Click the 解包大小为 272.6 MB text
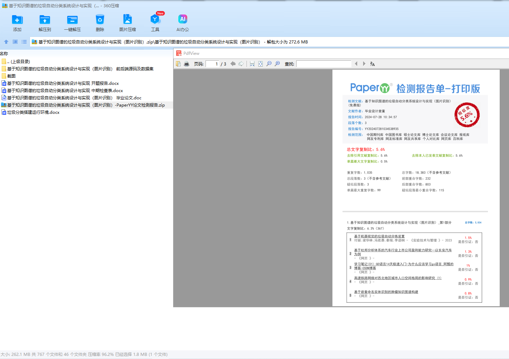Image resolution: width=509 pixels, height=359 pixels. click(287, 42)
